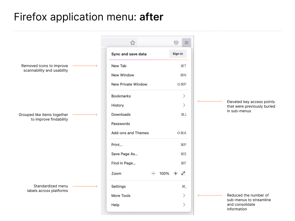
Task: Open Settings from the menu
Action: (149, 186)
